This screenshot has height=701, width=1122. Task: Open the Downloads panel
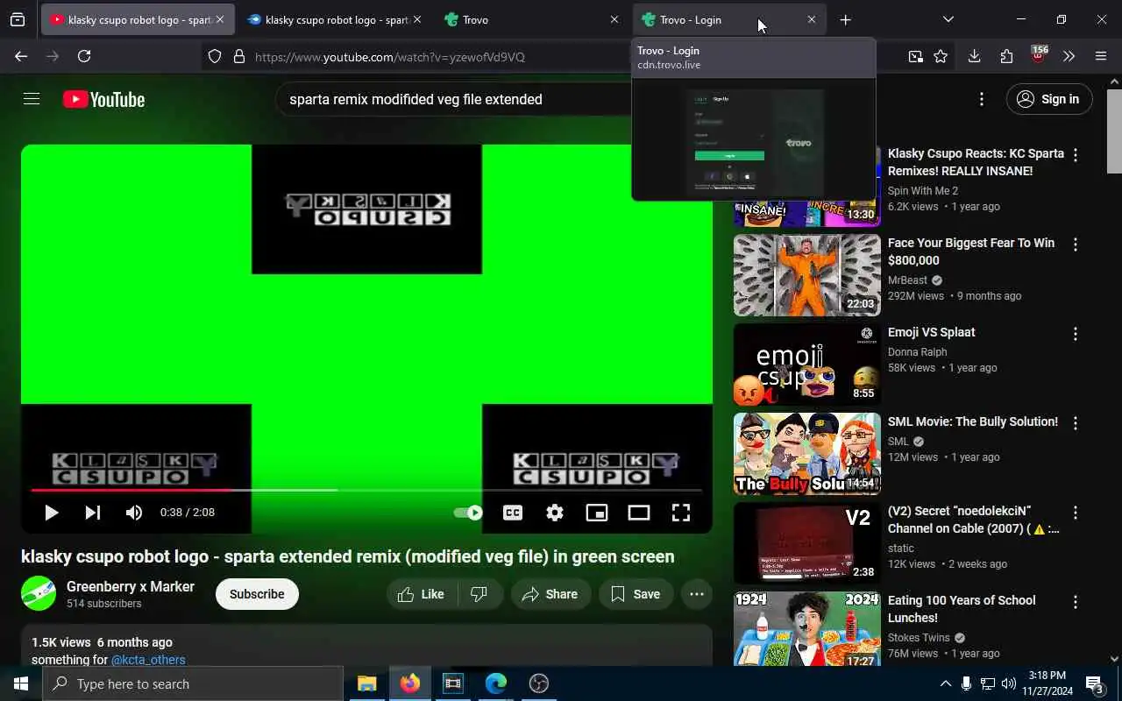(974, 56)
